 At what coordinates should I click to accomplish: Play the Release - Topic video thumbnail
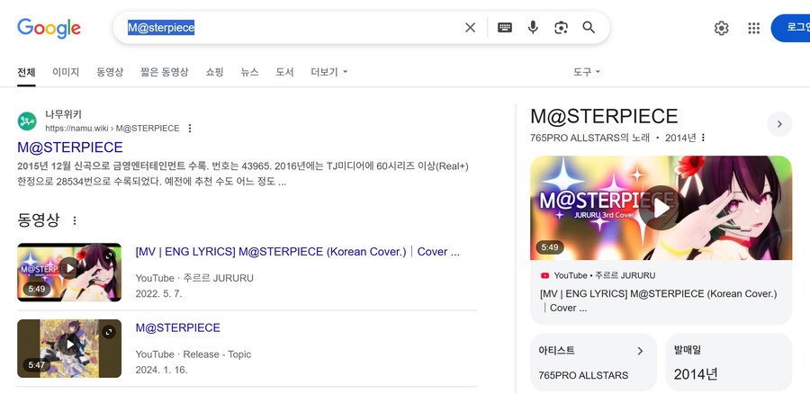pos(69,348)
